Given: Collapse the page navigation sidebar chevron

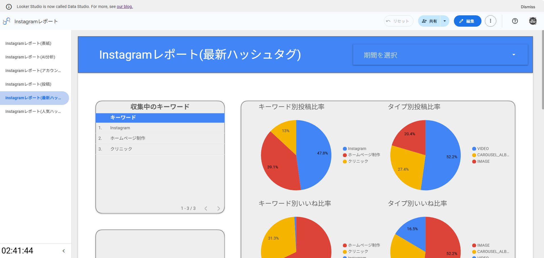Looking at the screenshot, I should click(x=64, y=251).
